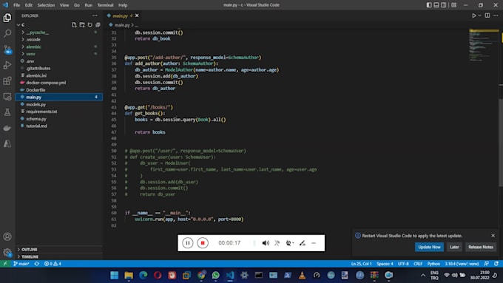The image size is (503, 283).
Task: Click the Update Now button
Action: [x=429, y=247]
